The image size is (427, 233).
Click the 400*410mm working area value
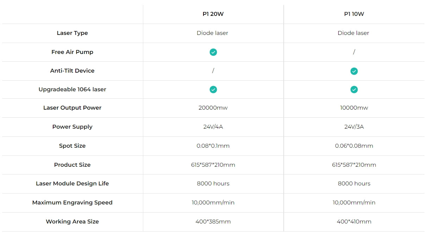354,222
